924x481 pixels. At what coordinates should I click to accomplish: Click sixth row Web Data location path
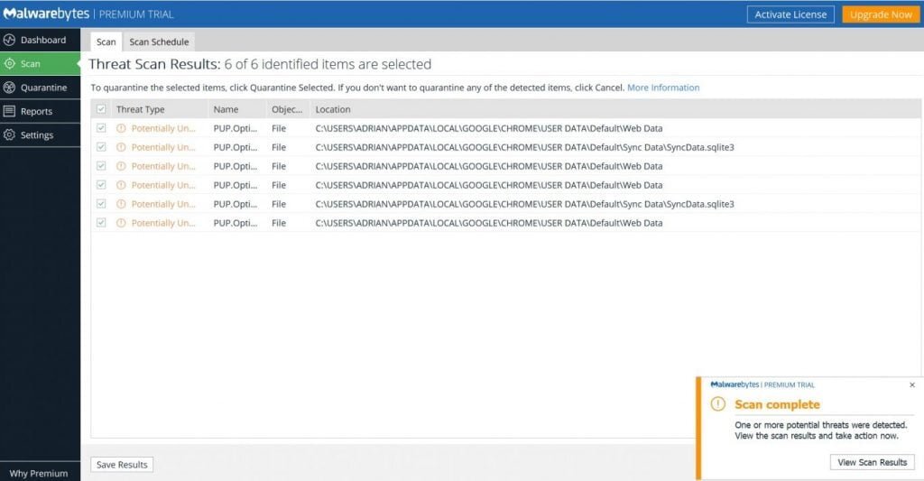488,222
